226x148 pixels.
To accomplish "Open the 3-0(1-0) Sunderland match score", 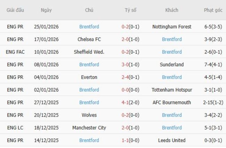I will point(130,65).
